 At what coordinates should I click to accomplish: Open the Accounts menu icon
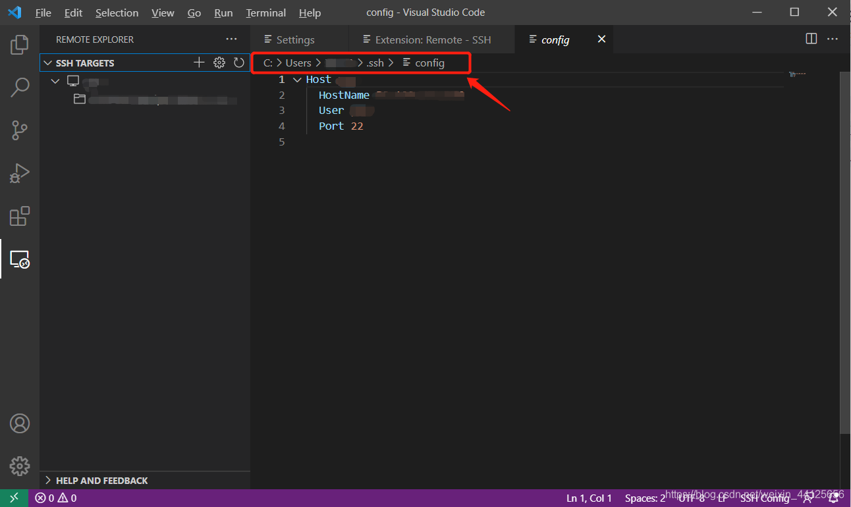pos(20,423)
